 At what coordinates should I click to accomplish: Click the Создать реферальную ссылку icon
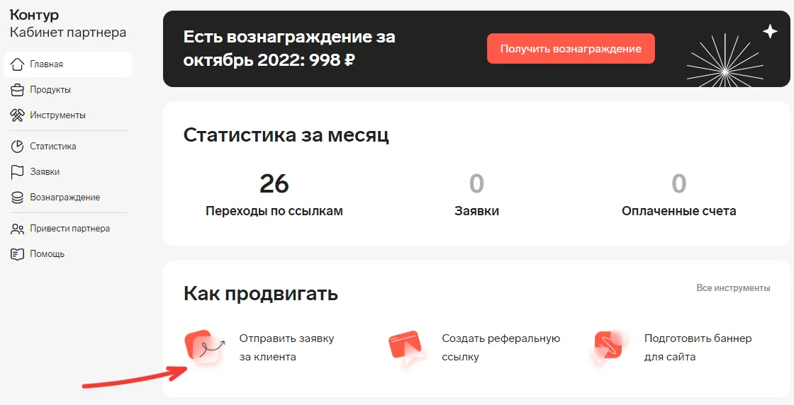point(407,348)
